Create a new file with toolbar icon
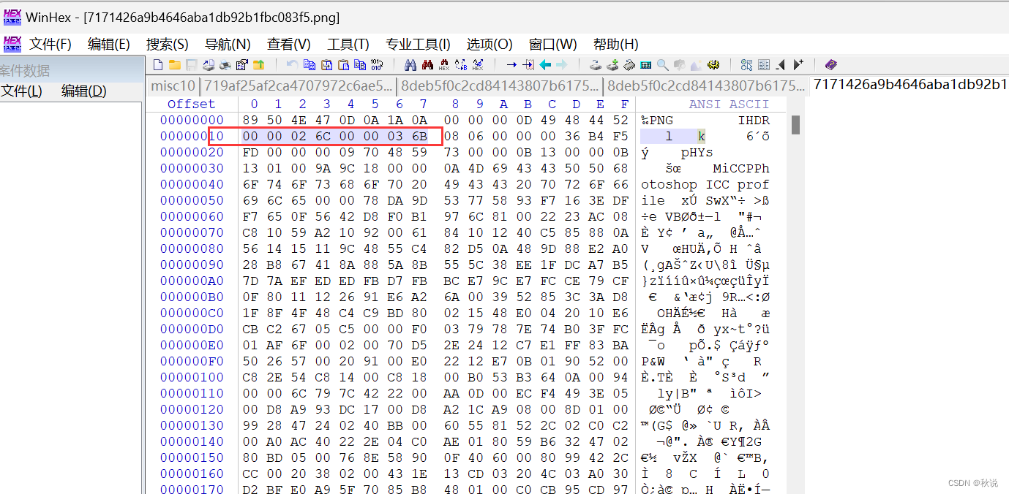 click(157, 64)
